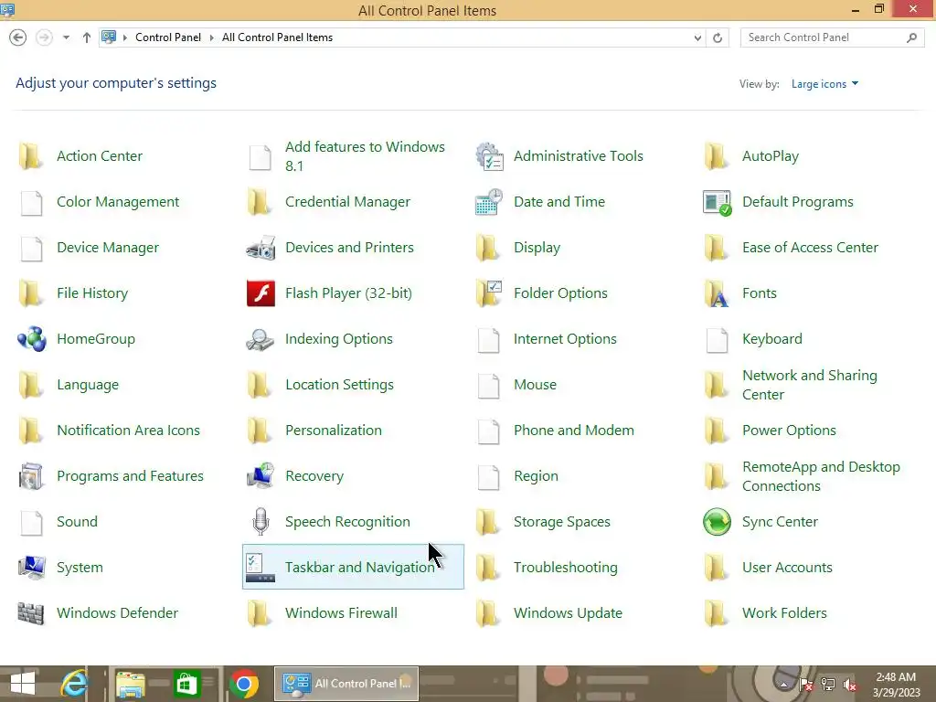Open the Default Programs icon

[x=717, y=202]
